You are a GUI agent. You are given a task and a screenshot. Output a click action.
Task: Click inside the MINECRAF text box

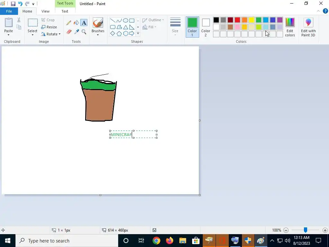(133, 134)
